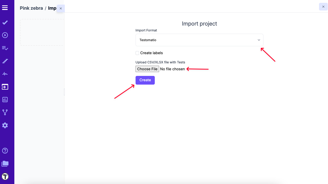The width and height of the screenshot is (328, 184).
Task: Enable the Create labels checkbox
Action: (137, 53)
